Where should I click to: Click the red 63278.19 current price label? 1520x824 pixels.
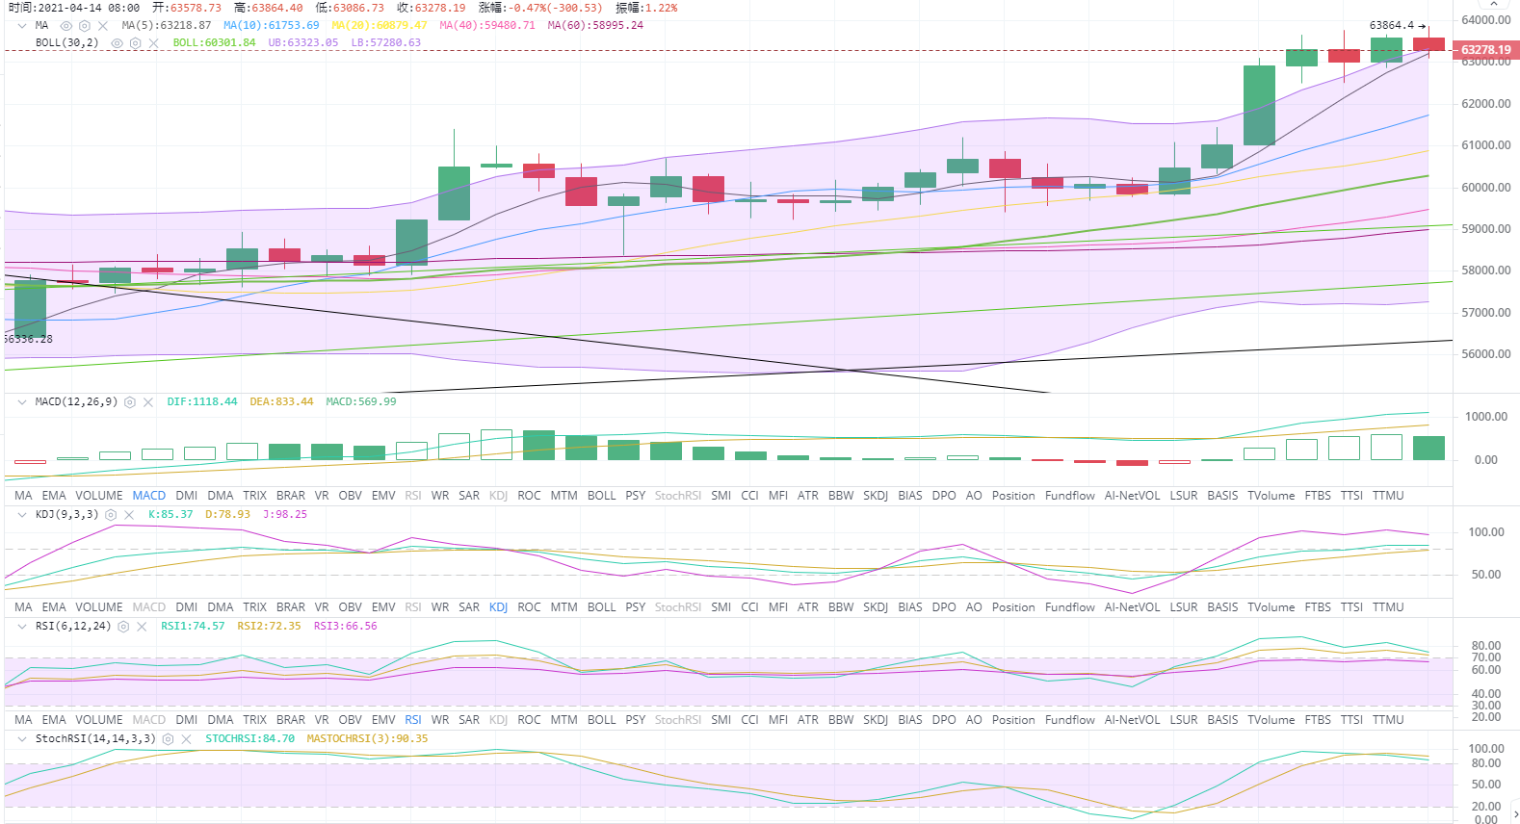pyautogui.click(x=1485, y=50)
